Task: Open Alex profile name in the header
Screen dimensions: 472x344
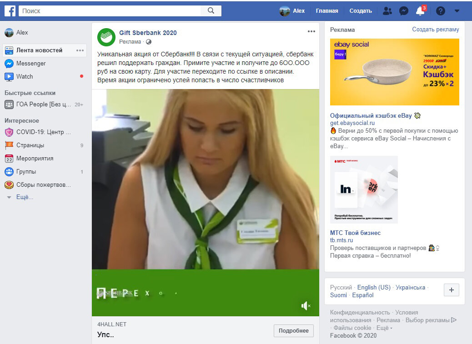Action: pos(299,11)
